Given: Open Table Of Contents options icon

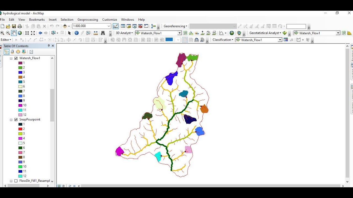Looking at the screenshot, I should click(x=31, y=52).
